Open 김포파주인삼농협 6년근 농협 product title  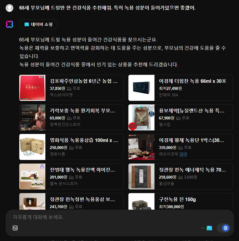click(84, 81)
